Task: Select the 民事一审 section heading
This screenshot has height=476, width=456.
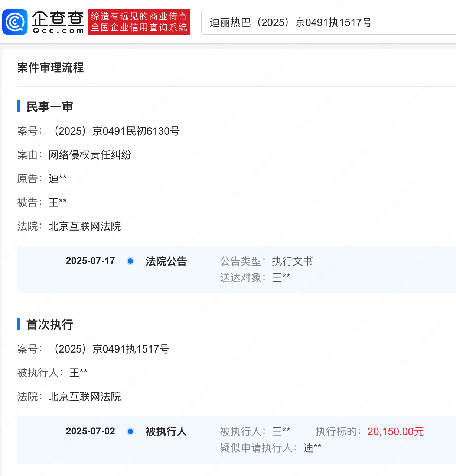Action: [50, 107]
